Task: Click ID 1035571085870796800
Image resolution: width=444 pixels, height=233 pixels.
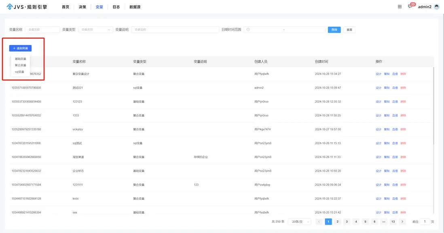Action: click(x=26, y=88)
